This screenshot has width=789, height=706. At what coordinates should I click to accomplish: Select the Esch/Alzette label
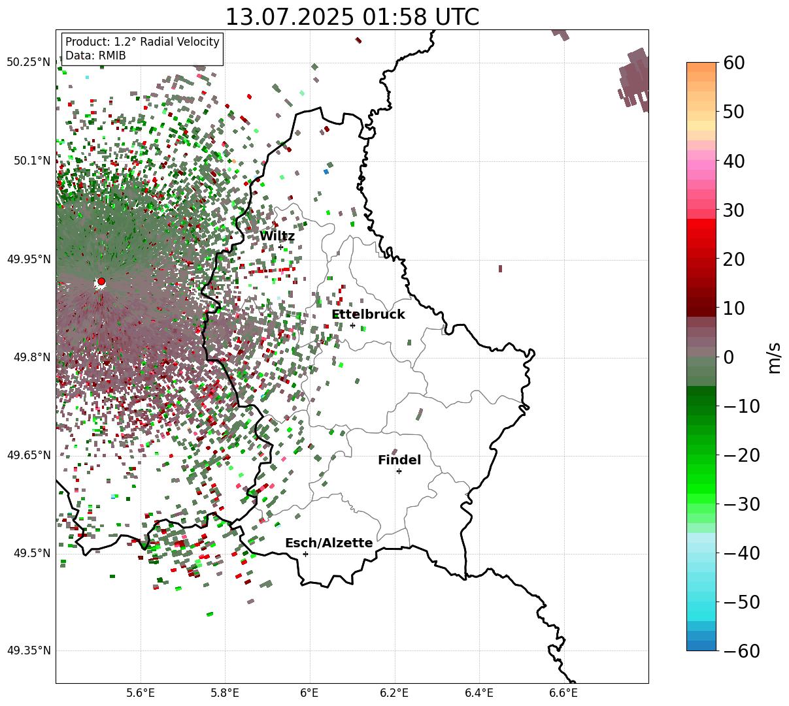tap(329, 543)
